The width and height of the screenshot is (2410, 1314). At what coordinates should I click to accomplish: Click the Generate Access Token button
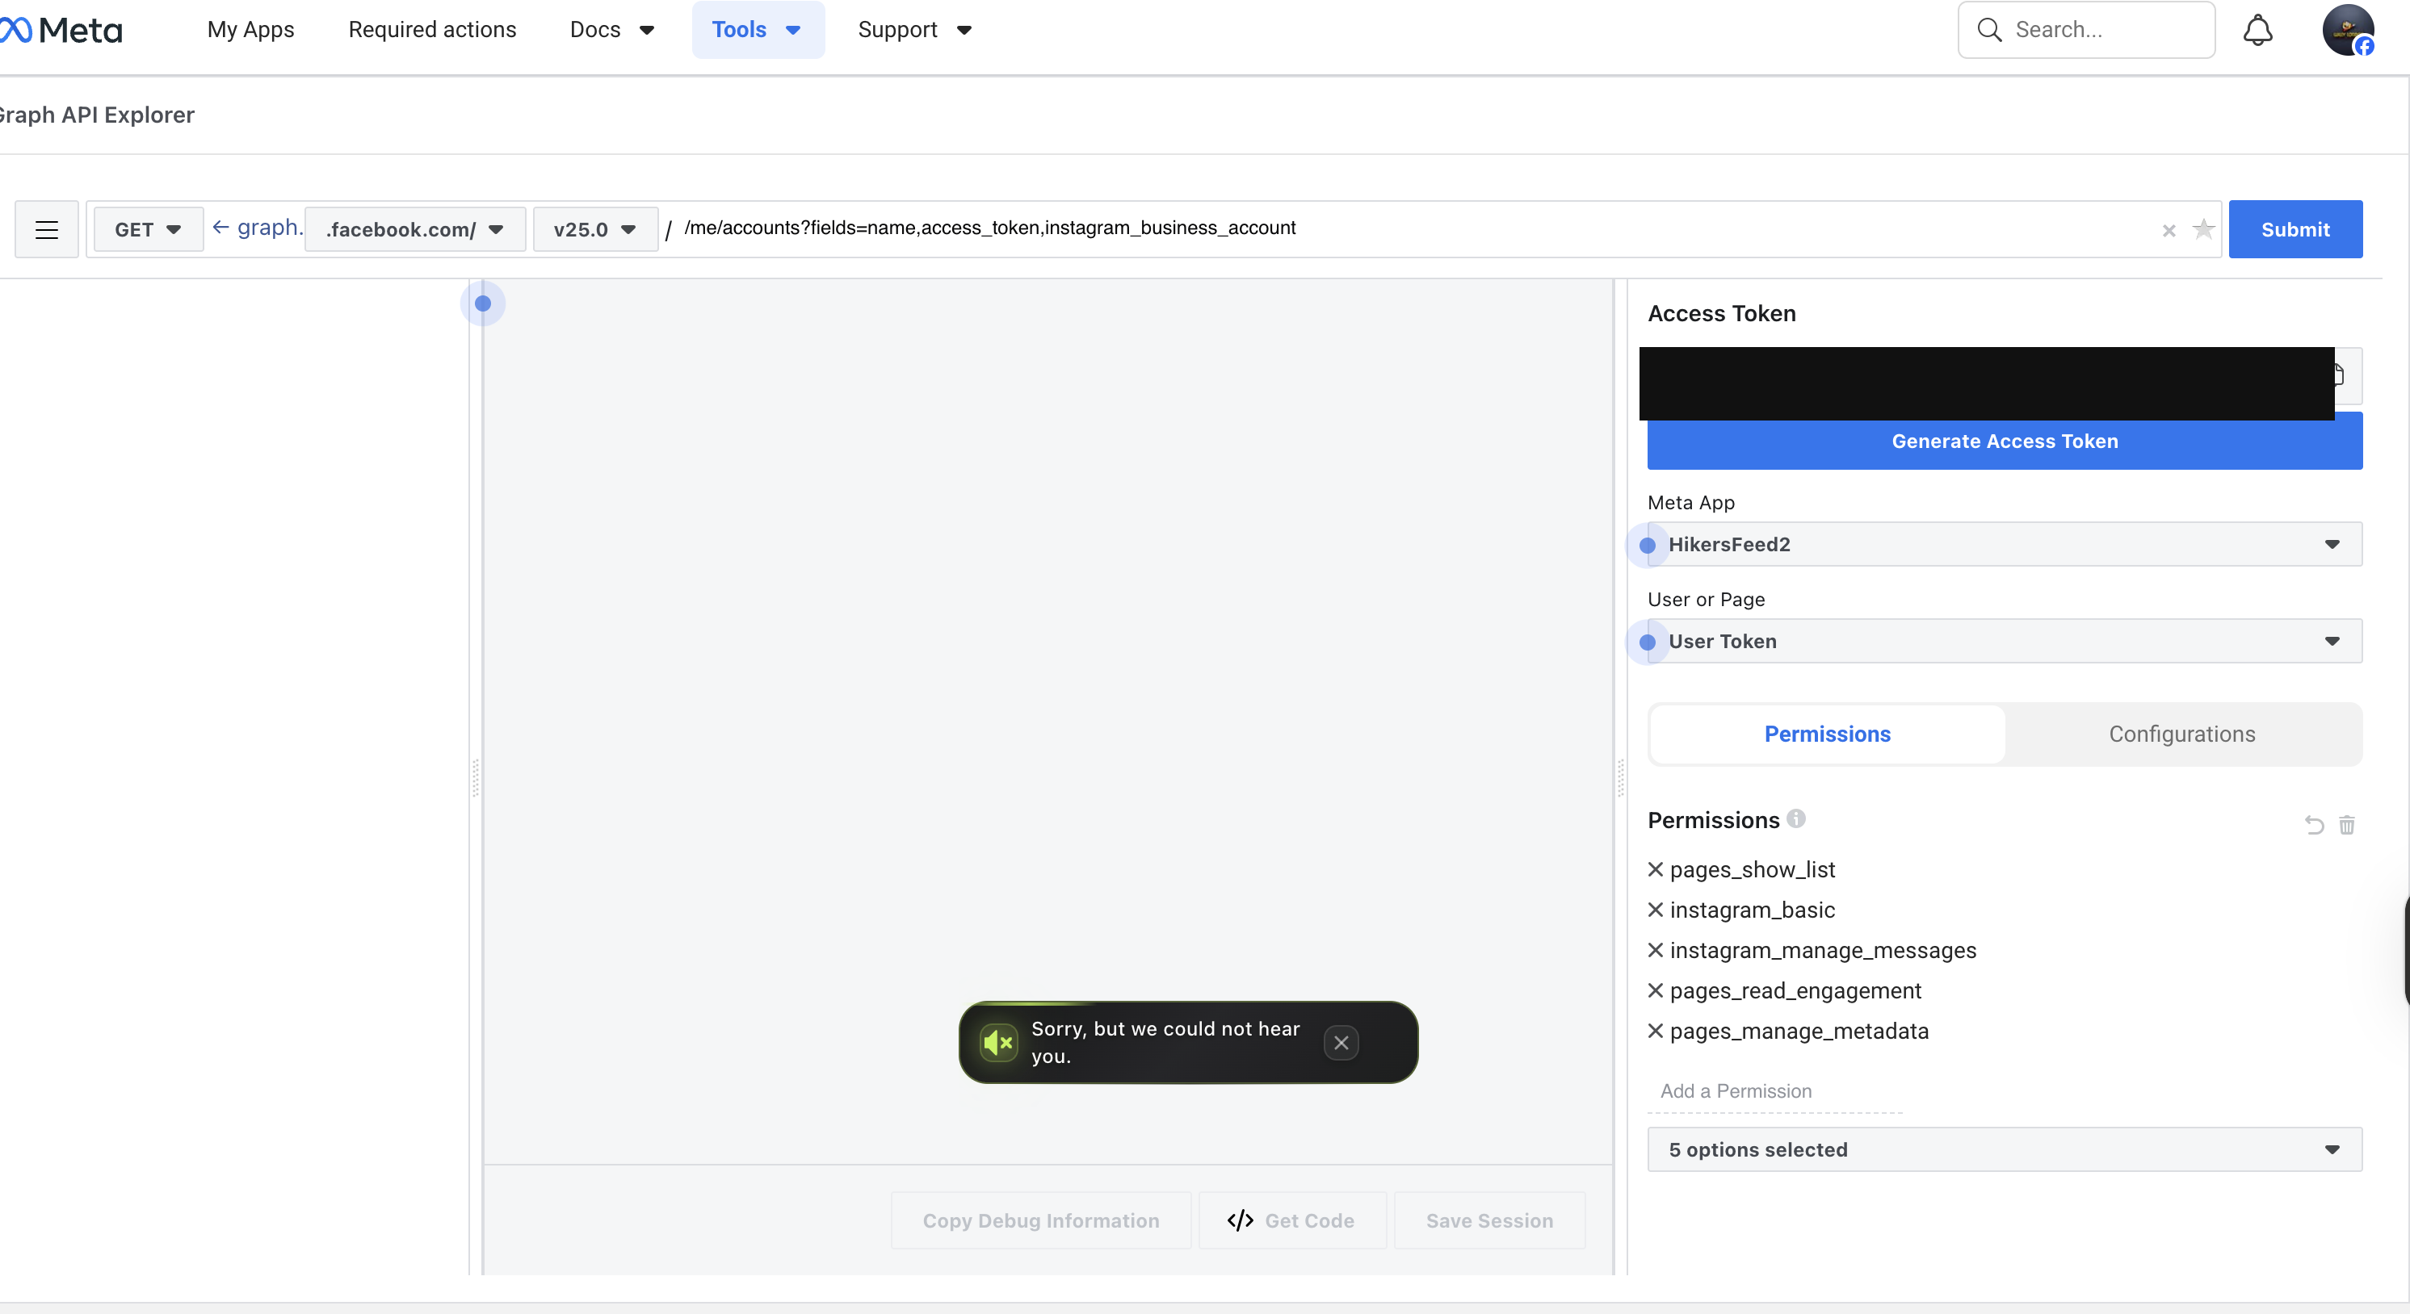2003,441
